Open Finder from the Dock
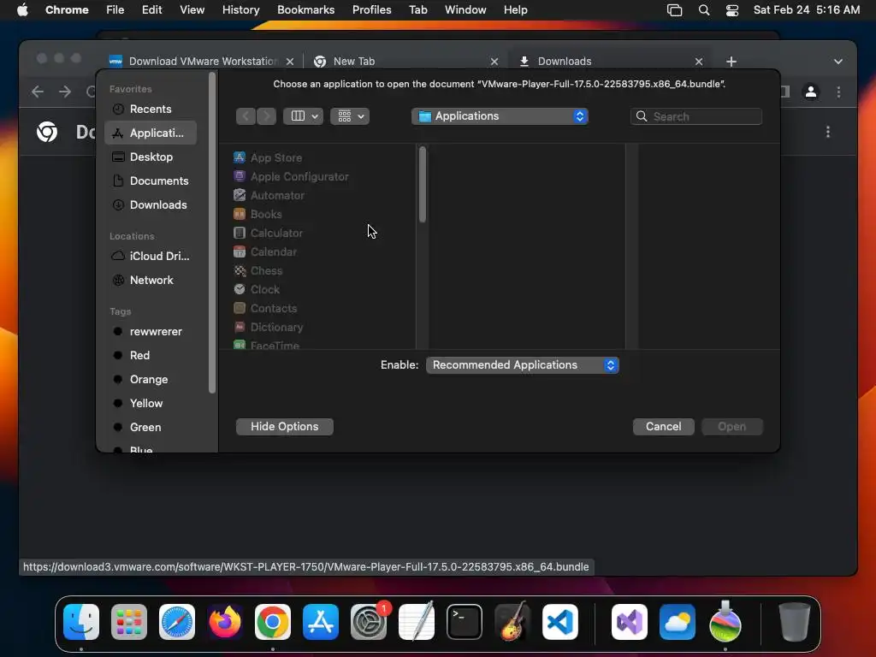This screenshot has width=876, height=657. [81, 622]
